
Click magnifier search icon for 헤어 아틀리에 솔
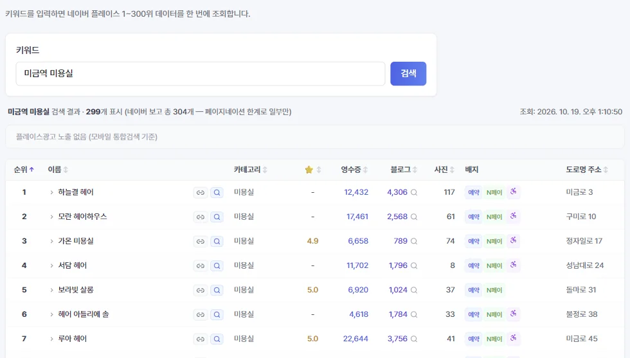point(217,314)
